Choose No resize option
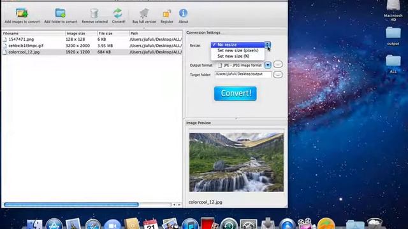This screenshot has height=229, width=408. [238, 45]
